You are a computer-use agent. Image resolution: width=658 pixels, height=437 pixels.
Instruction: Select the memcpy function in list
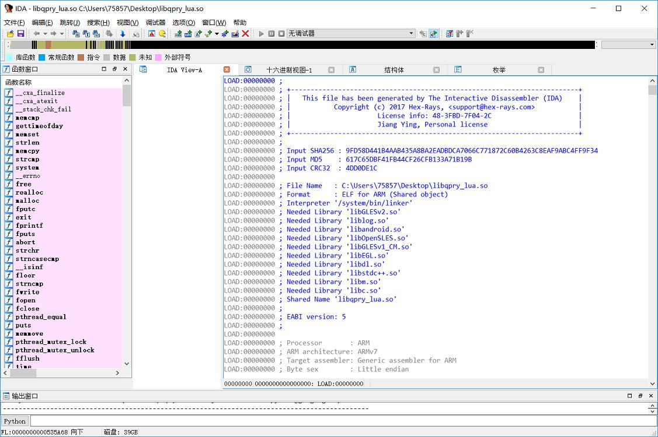(x=27, y=151)
